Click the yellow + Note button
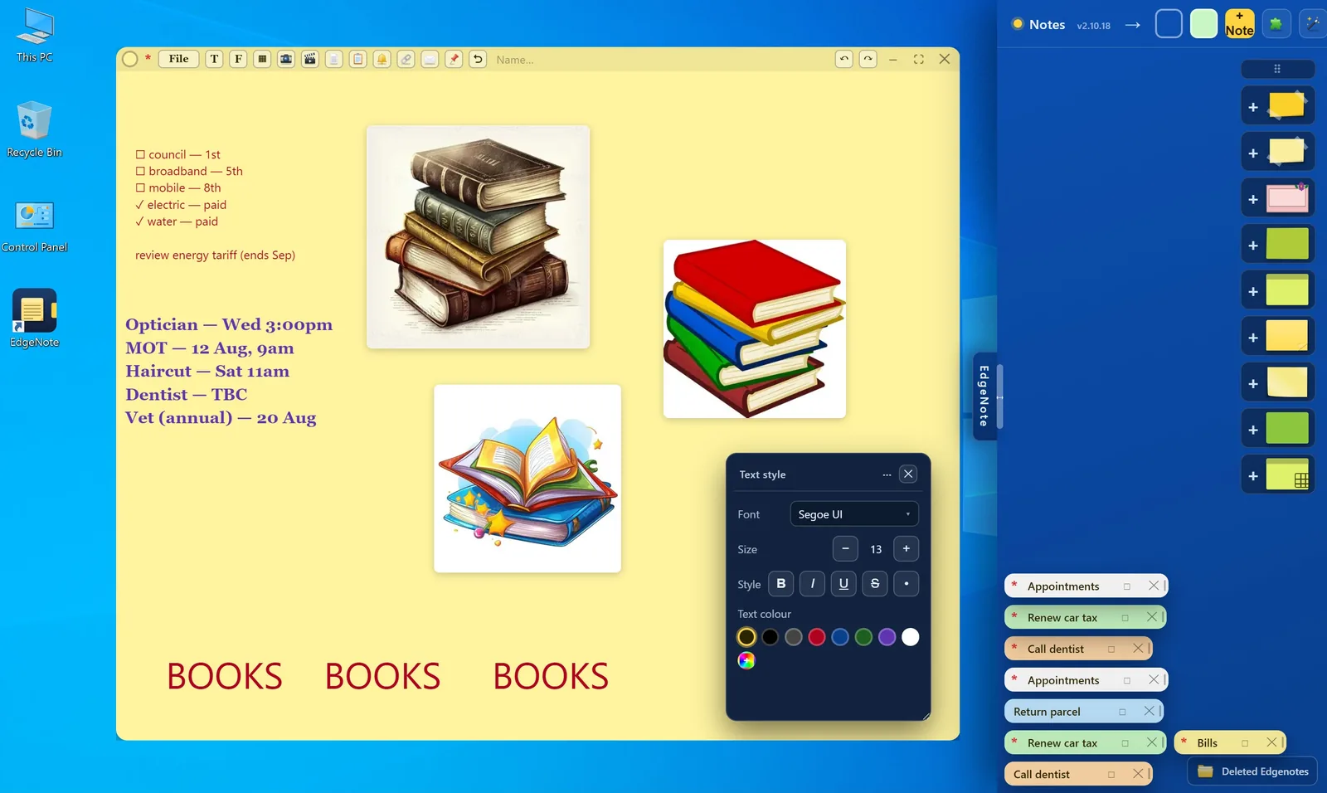Image resolution: width=1327 pixels, height=793 pixels. click(1240, 24)
